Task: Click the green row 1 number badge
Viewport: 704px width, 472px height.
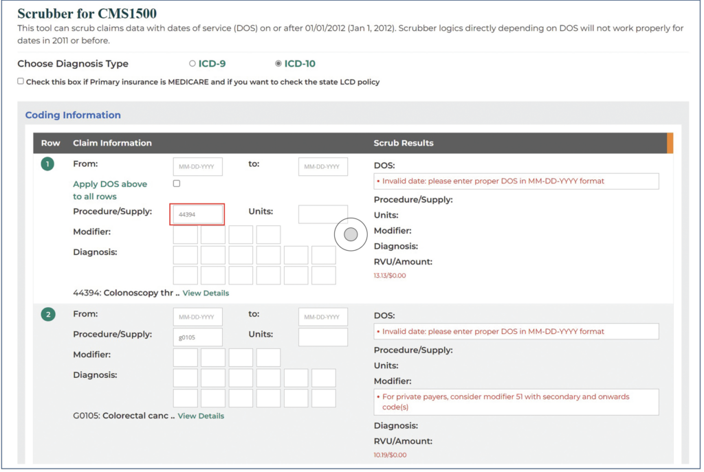Action: (46, 164)
